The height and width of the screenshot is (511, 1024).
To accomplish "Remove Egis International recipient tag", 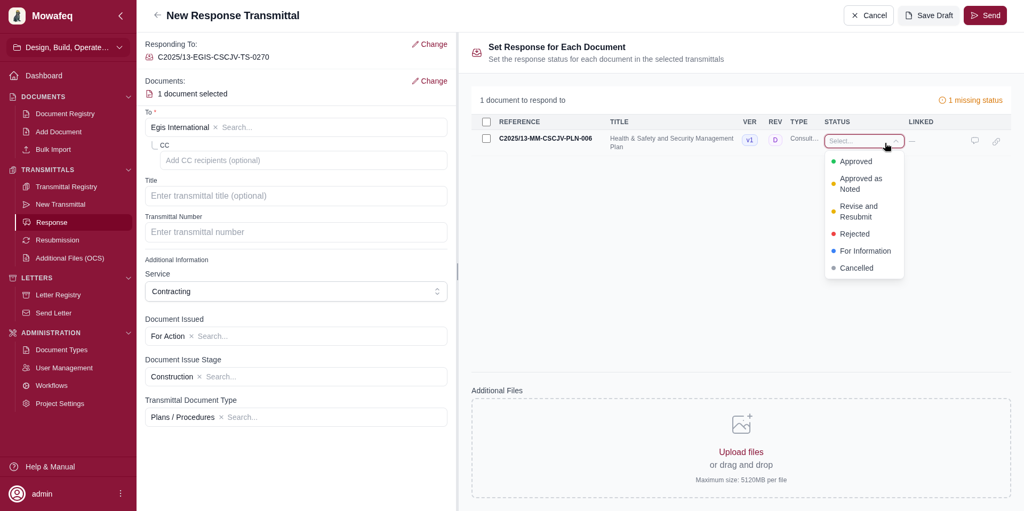I will [215, 127].
